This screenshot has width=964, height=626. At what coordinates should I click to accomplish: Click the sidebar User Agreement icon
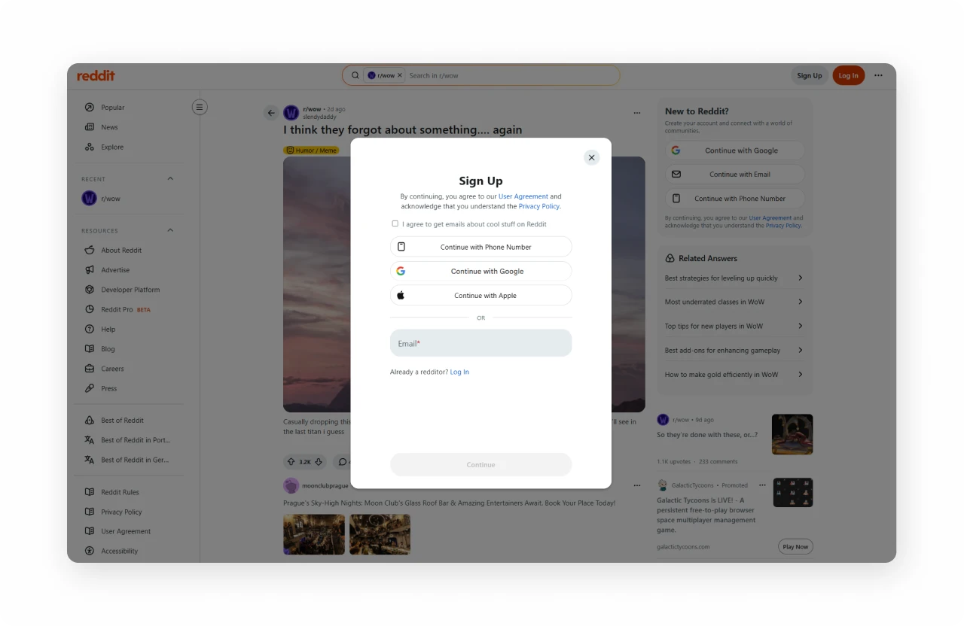pos(90,531)
